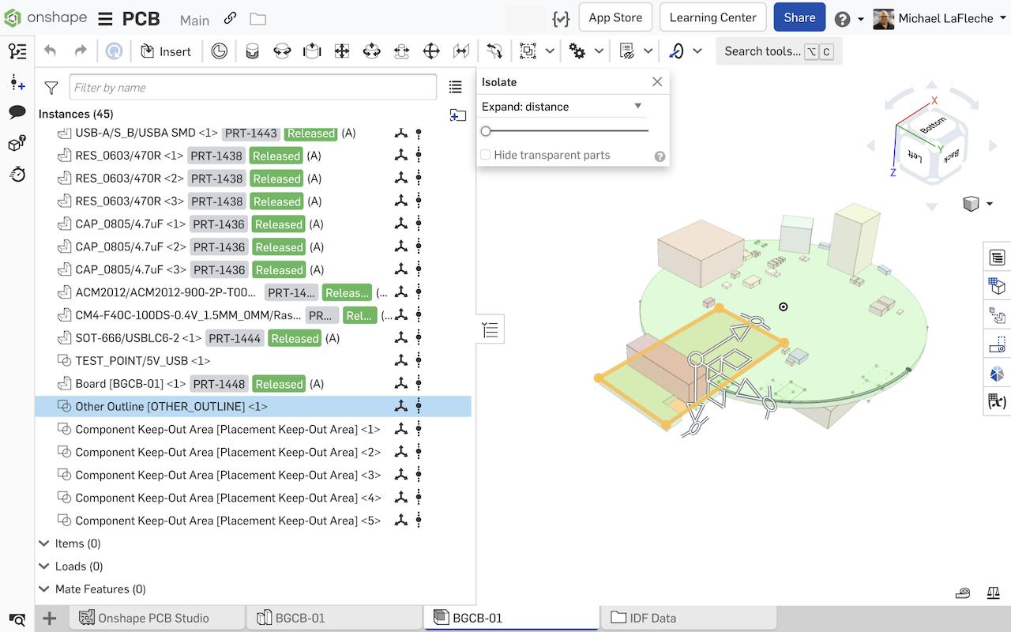Open the filter funnel icon
This screenshot has height=632, width=1011.
pyautogui.click(x=51, y=88)
